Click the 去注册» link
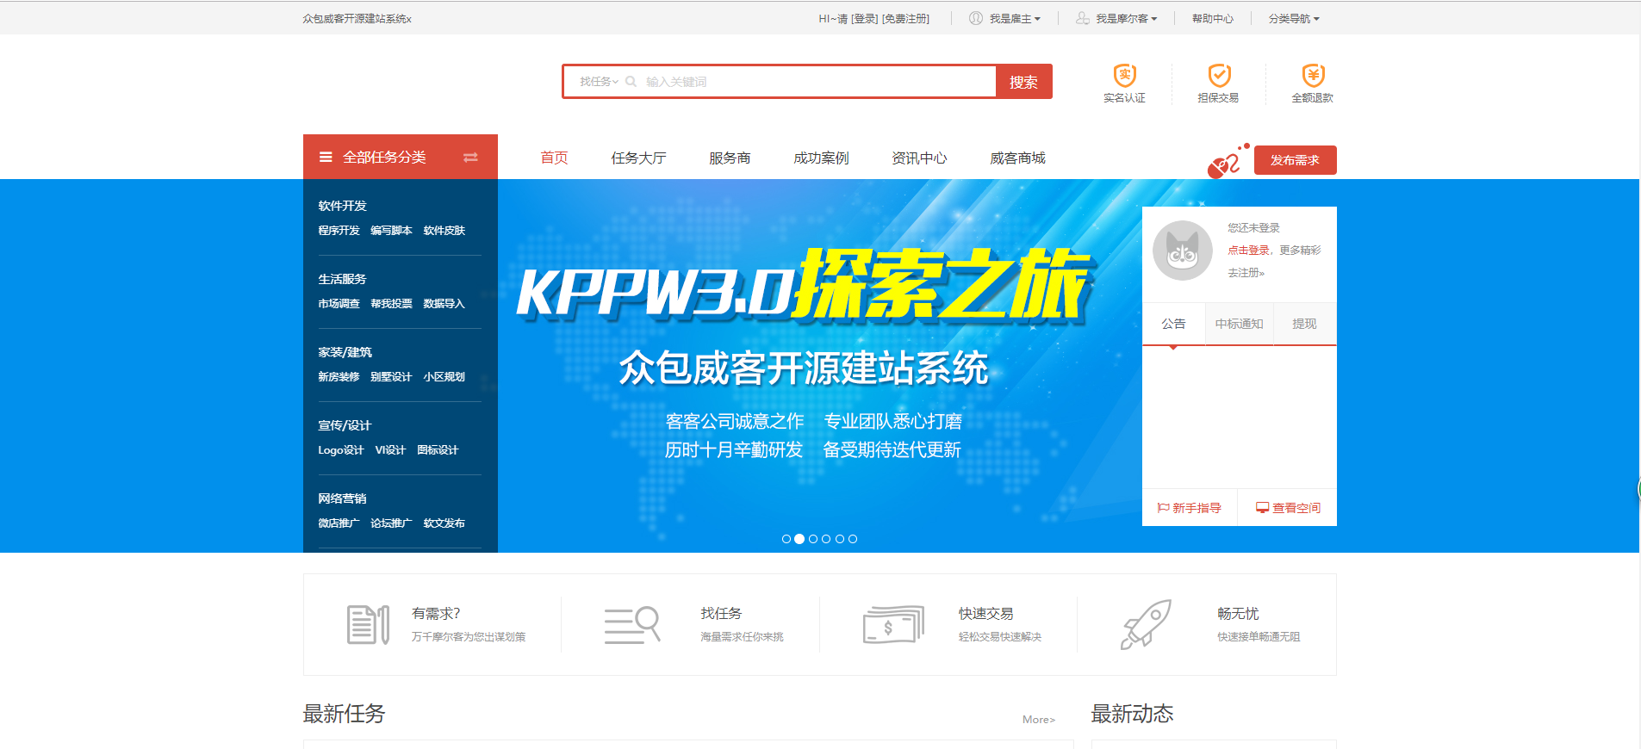This screenshot has height=749, width=1641. point(1246,272)
